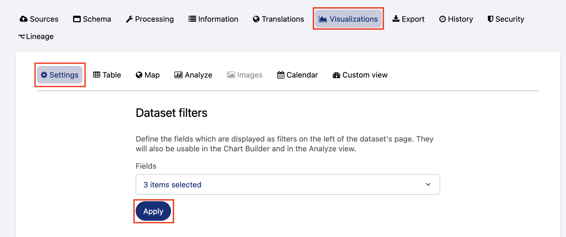Screen dimensions: 566x237
Task: Open the Analyze view tab
Action: coord(193,75)
